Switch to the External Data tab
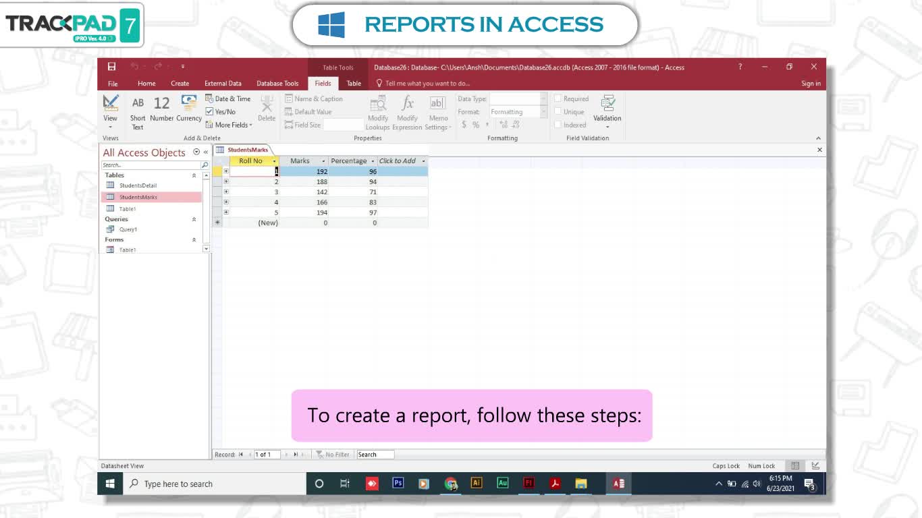 [223, 84]
